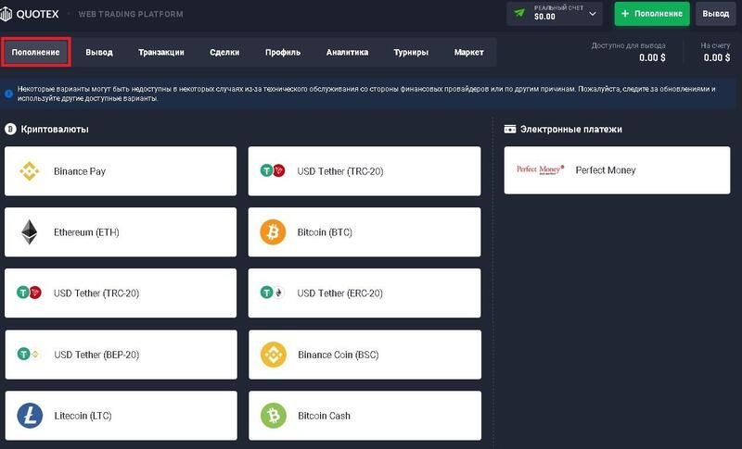Viewport: 742px width, 449px height.
Task: Click the 'WEB TRADING PLATFORM' text
Action: tap(131, 14)
